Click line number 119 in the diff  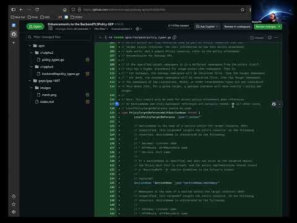(x=112, y=113)
